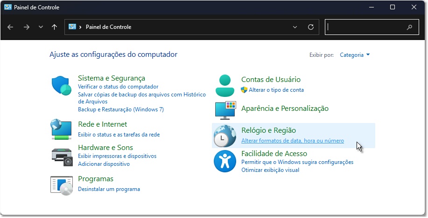Open Exibir o status e as tarefas da rede
Image resolution: width=428 pixels, height=218 pixels.
pos(119,134)
